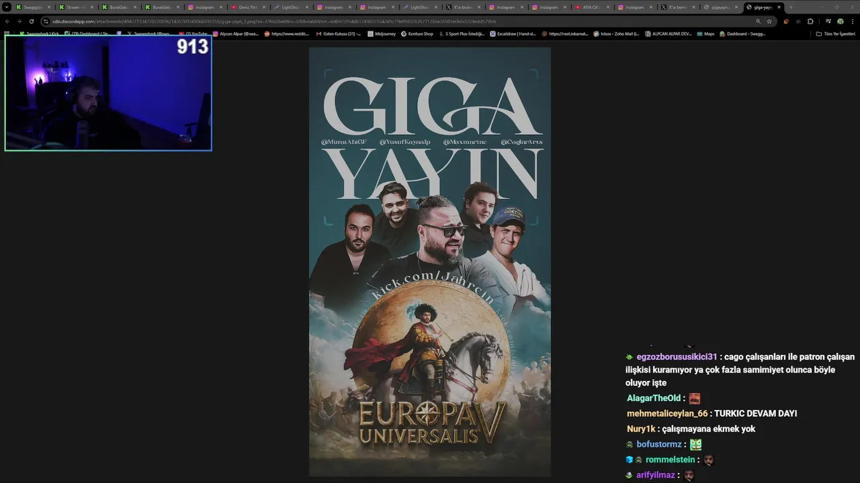Click the emote in AlagarTheOld's message
Viewport: 860px width, 483px height.
695,398
